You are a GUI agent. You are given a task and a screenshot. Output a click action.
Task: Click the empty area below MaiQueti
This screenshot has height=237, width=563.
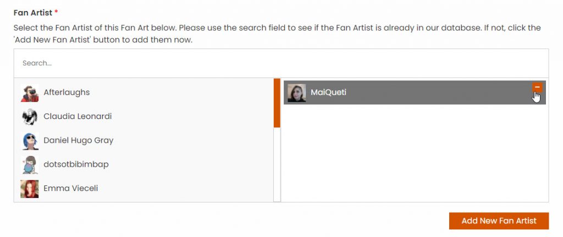(x=415, y=154)
